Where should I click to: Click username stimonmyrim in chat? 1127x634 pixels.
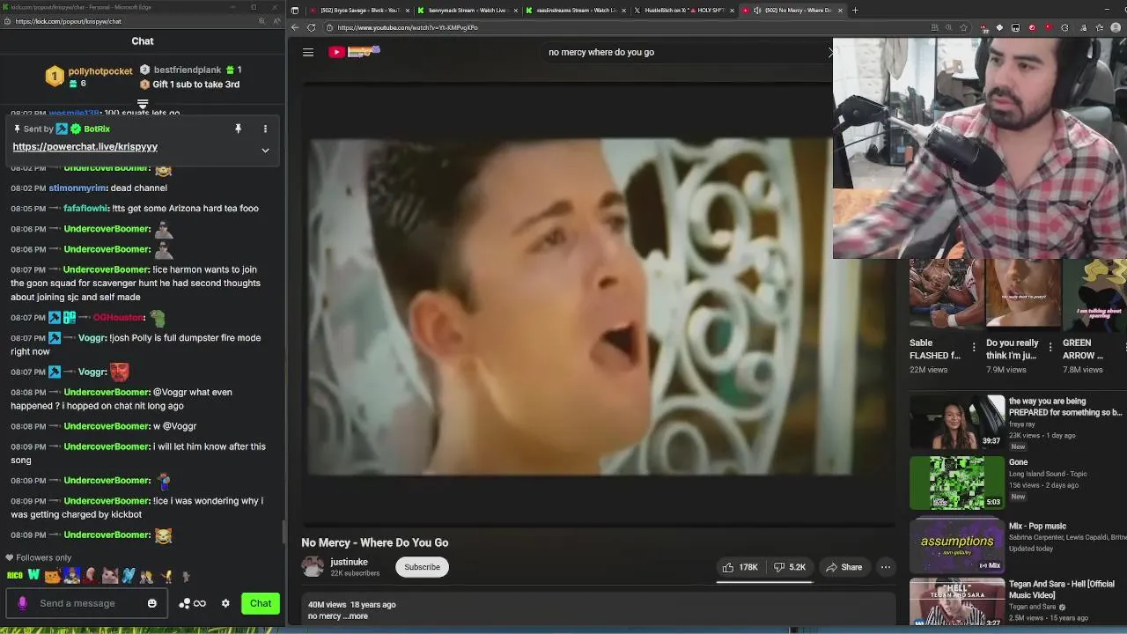point(77,188)
